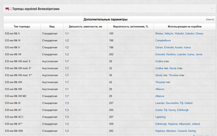
Task: Select the Jutland ship link
Action: (196, 124)
